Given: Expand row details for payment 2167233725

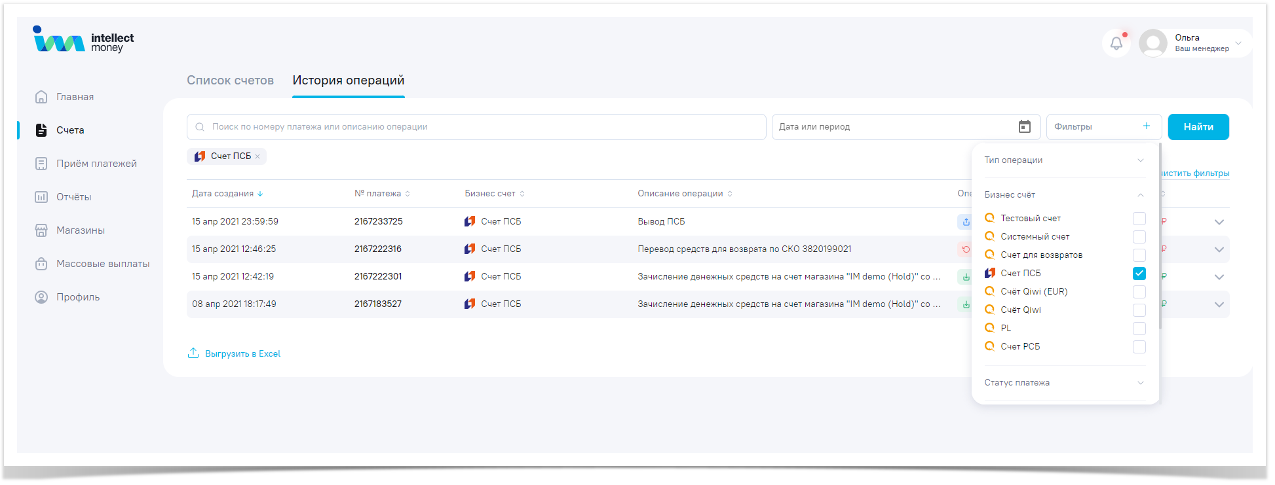Looking at the screenshot, I should 1219,222.
